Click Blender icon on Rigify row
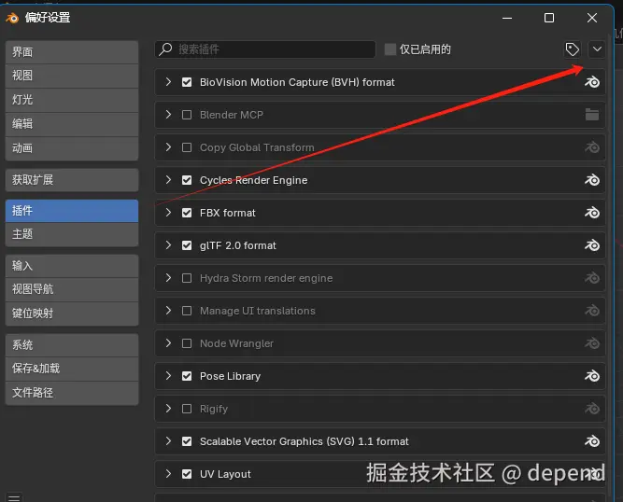The width and height of the screenshot is (623, 502). (591, 409)
